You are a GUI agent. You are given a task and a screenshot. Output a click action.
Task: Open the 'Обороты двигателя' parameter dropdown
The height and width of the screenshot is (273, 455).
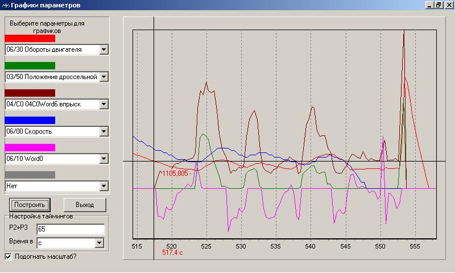tap(104, 49)
